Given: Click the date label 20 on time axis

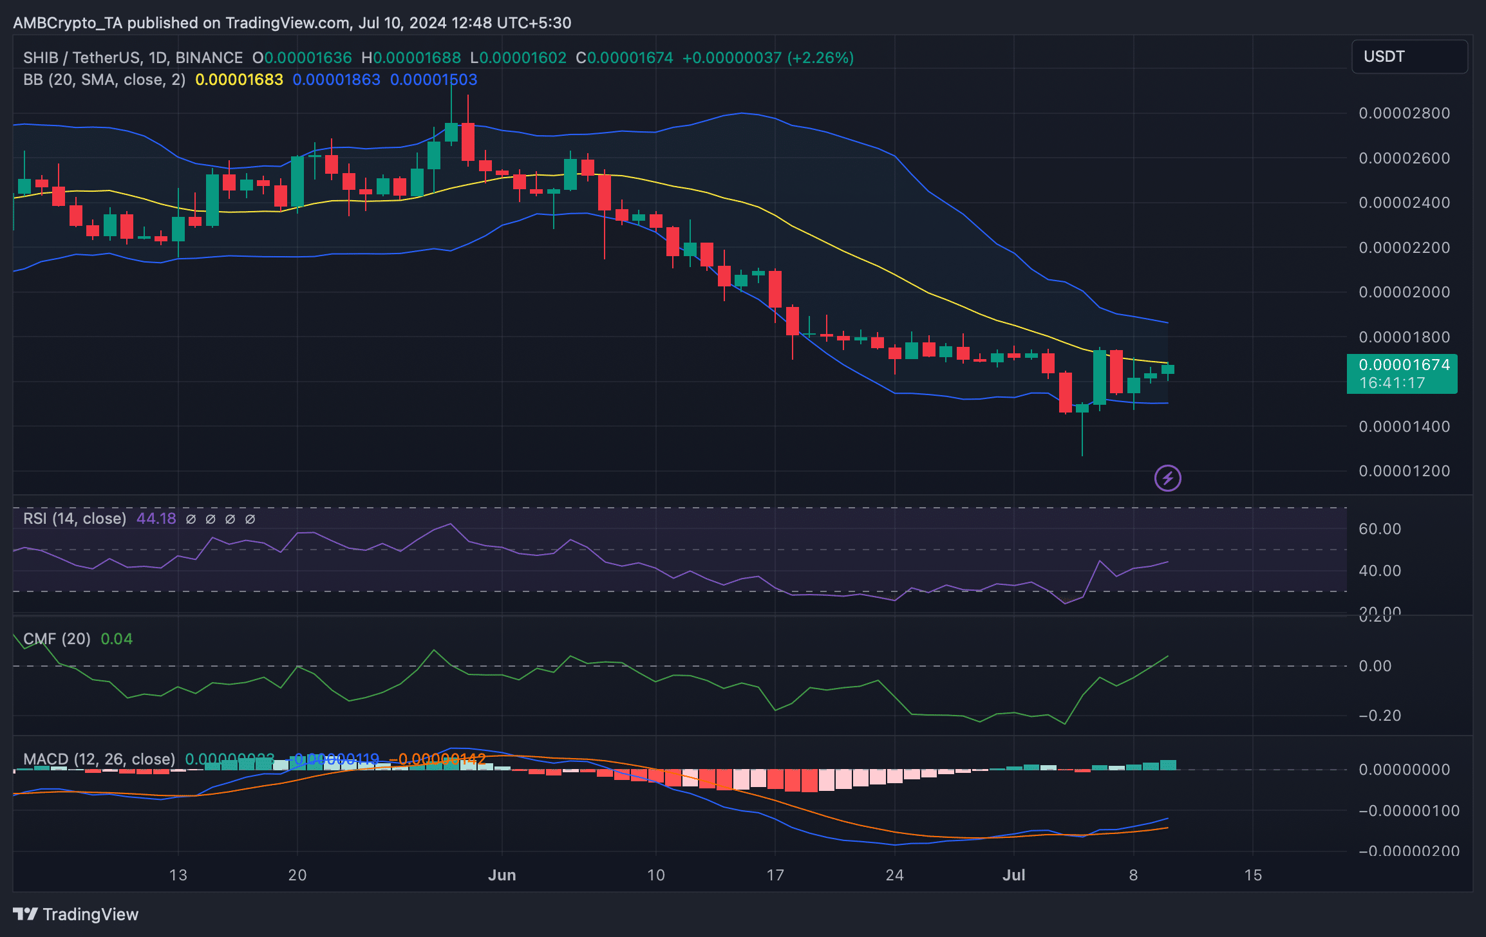Looking at the screenshot, I should tap(297, 875).
